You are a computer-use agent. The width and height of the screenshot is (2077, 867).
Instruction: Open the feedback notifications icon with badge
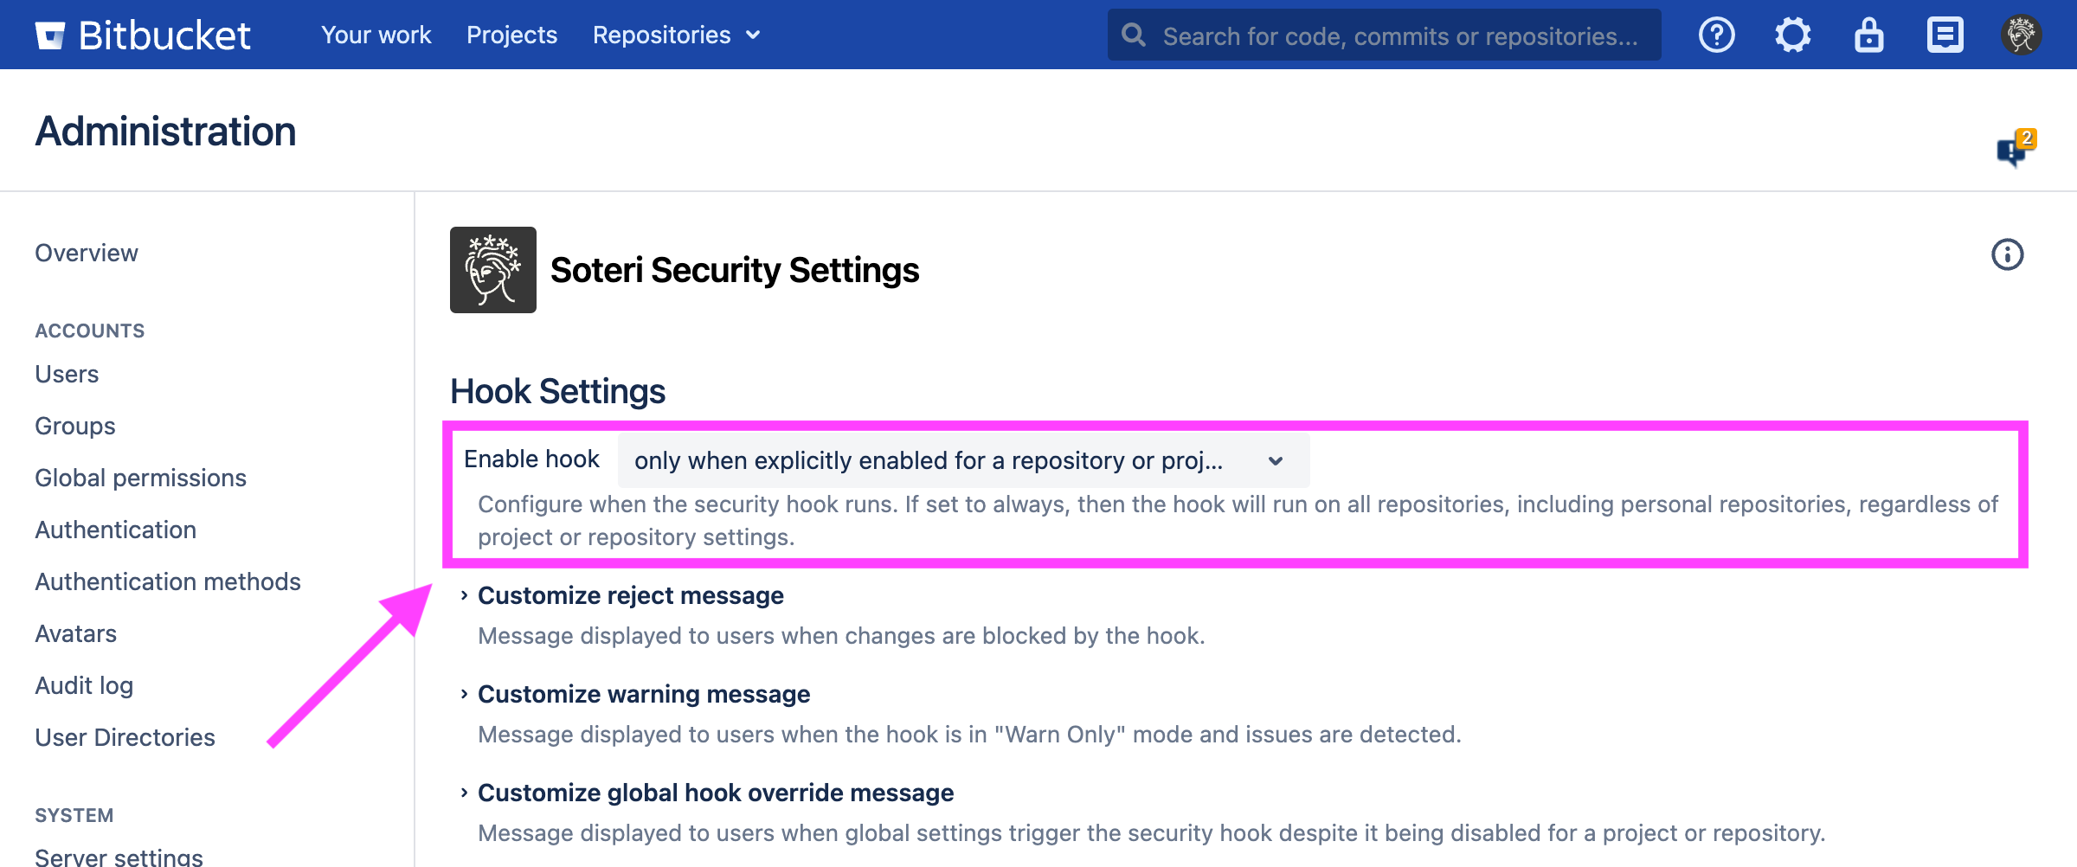coord(2014,149)
